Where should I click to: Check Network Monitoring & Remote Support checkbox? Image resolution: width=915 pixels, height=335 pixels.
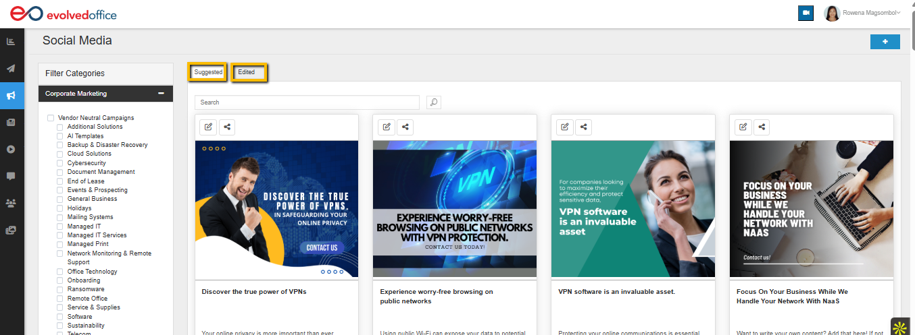coord(59,253)
